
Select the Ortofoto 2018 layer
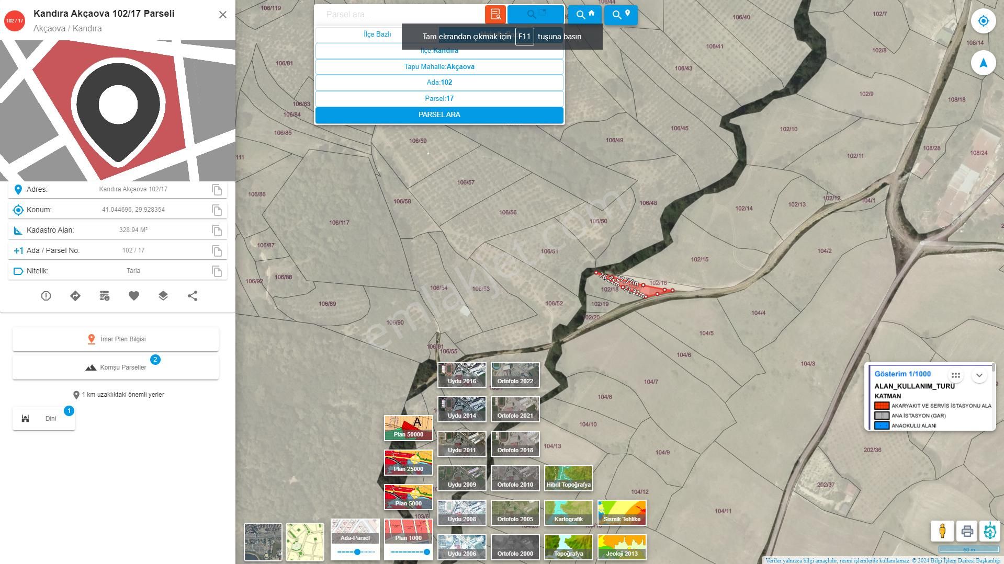(x=515, y=444)
